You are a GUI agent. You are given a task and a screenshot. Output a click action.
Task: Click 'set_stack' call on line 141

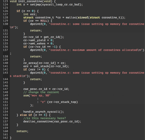click(x=41, y=66)
